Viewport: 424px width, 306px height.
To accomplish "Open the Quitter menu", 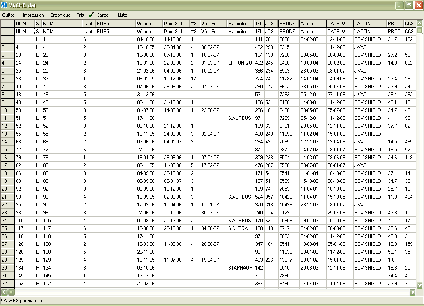I will click(9, 15).
